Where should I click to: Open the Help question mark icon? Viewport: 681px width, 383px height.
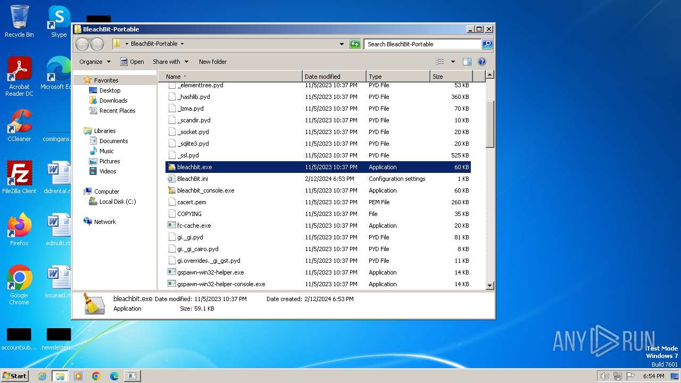[x=482, y=62]
